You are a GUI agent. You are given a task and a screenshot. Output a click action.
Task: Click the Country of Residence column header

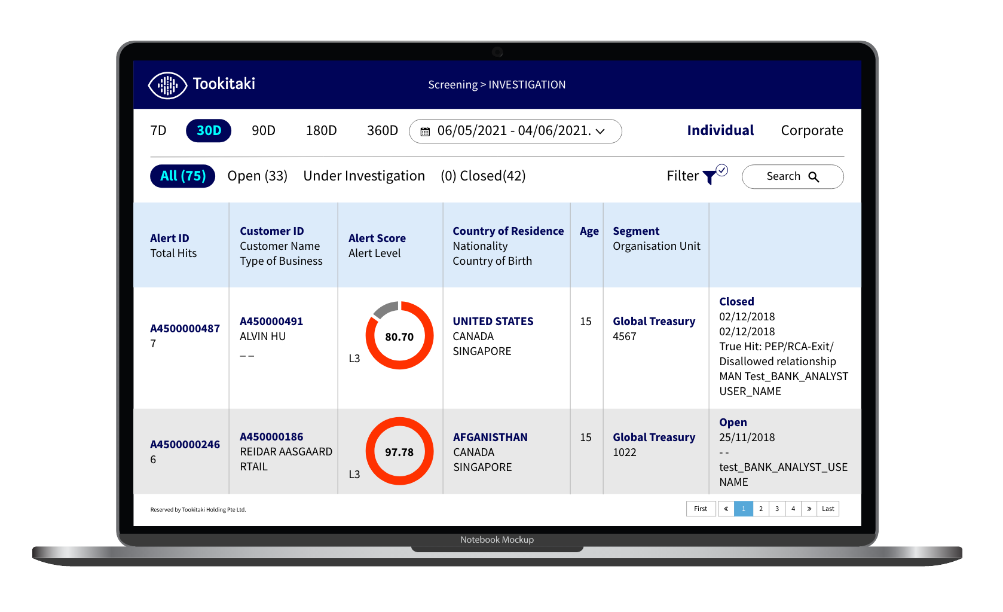tap(508, 231)
